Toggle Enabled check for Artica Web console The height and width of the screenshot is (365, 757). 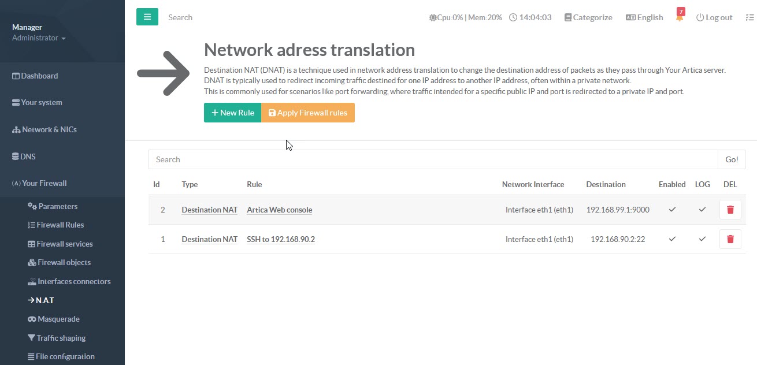click(672, 210)
